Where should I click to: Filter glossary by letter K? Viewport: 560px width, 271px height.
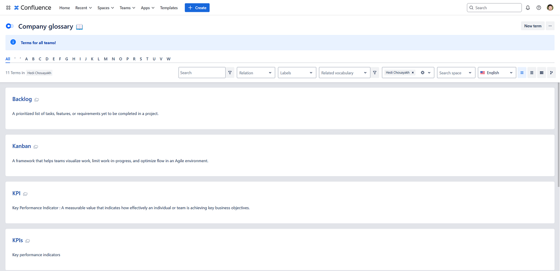(x=92, y=59)
